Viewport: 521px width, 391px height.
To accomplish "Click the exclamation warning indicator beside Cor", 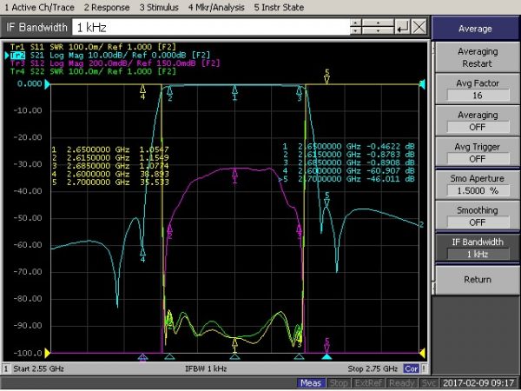I will coord(424,368).
